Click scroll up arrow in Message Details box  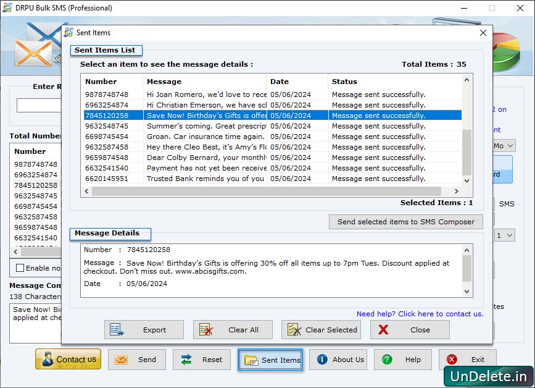pos(467,250)
